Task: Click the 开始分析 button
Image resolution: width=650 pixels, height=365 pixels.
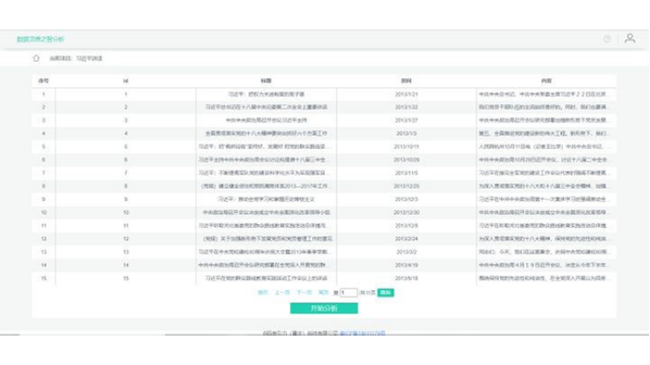Action: click(324, 308)
